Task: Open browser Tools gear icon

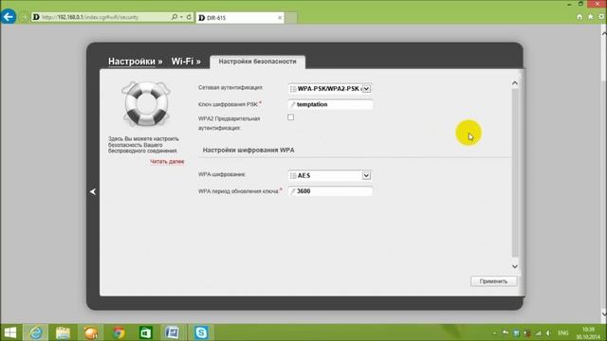Action: click(601, 17)
